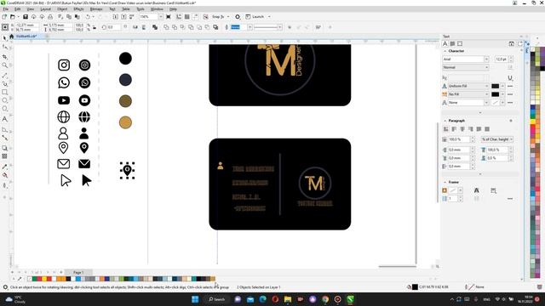The height and width of the screenshot is (306, 545).
Task: Click the Home welcome screen tab icon
Action: pos(11,36)
